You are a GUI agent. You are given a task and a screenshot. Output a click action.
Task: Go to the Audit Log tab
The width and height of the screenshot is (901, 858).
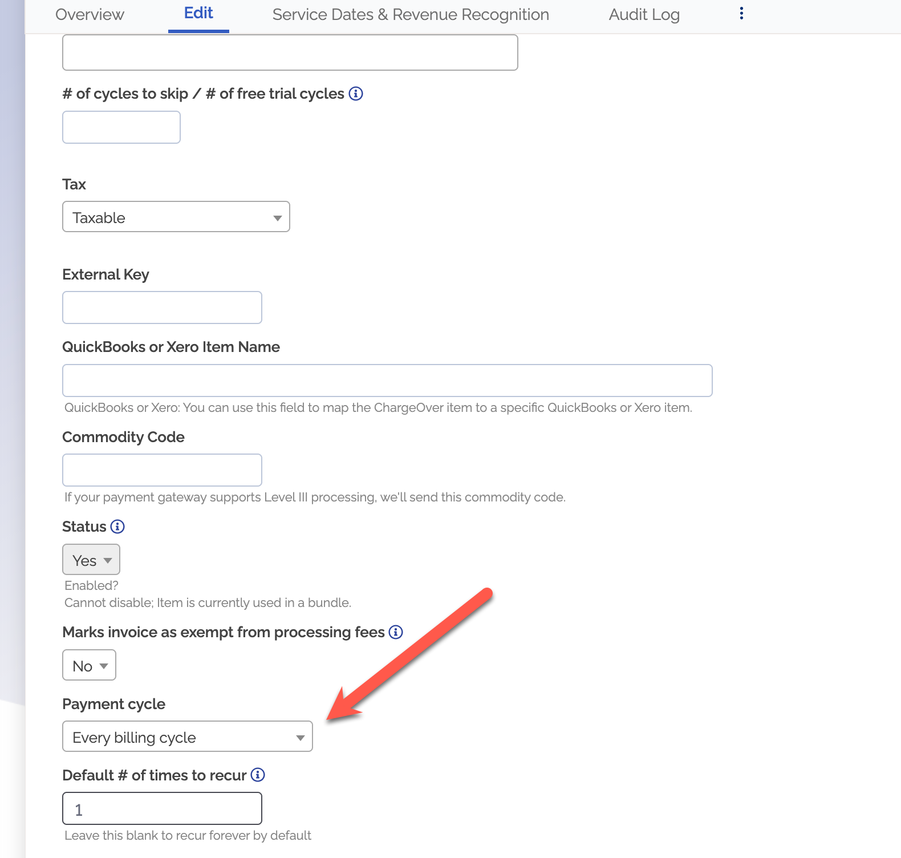coord(644,15)
